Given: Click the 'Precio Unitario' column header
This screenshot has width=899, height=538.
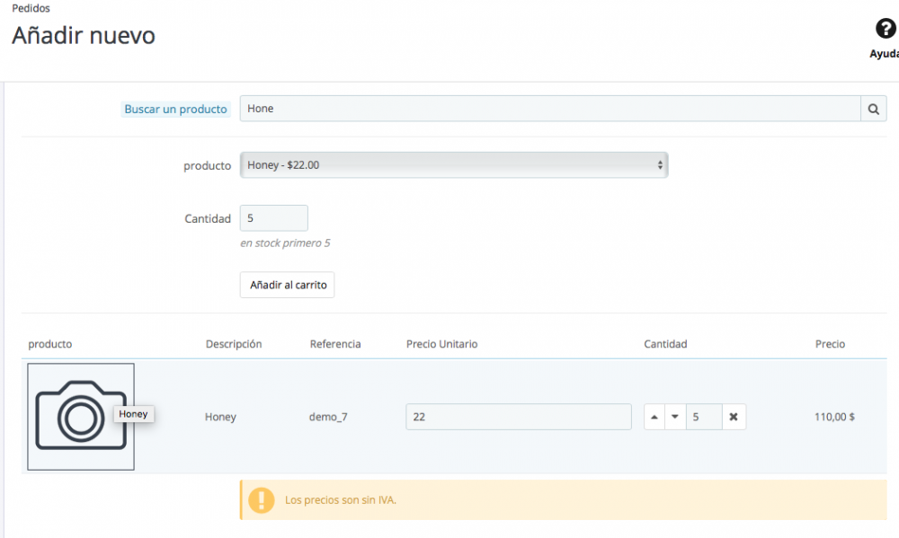Looking at the screenshot, I should [441, 344].
